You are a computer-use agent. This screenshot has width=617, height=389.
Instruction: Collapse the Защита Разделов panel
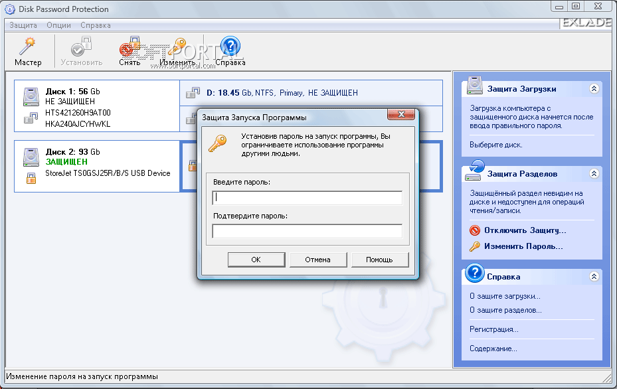tap(594, 173)
